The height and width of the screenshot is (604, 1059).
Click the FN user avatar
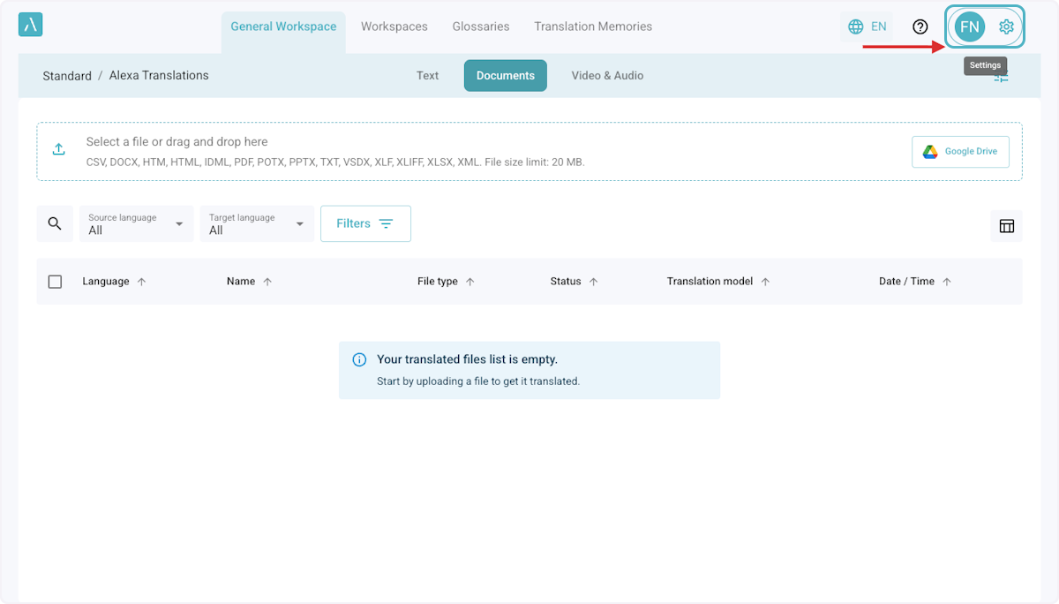pyautogui.click(x=969, y=26)
